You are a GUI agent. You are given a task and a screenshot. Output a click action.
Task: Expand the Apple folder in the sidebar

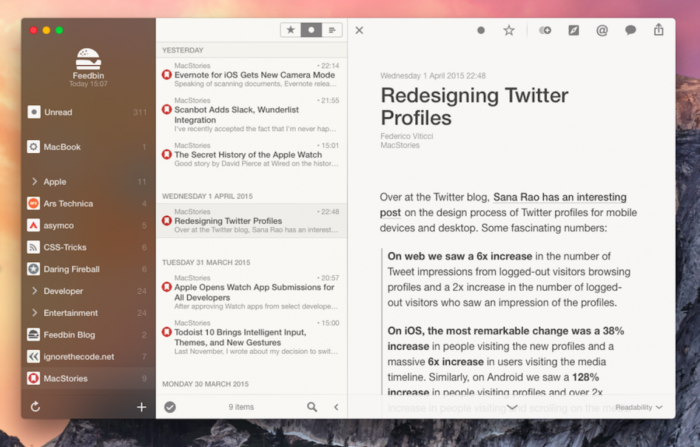pos(34,181)
